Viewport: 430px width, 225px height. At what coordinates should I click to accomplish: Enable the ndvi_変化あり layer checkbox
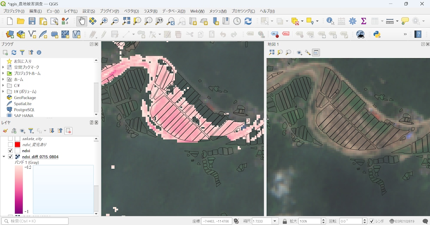[x=10, y=145]
